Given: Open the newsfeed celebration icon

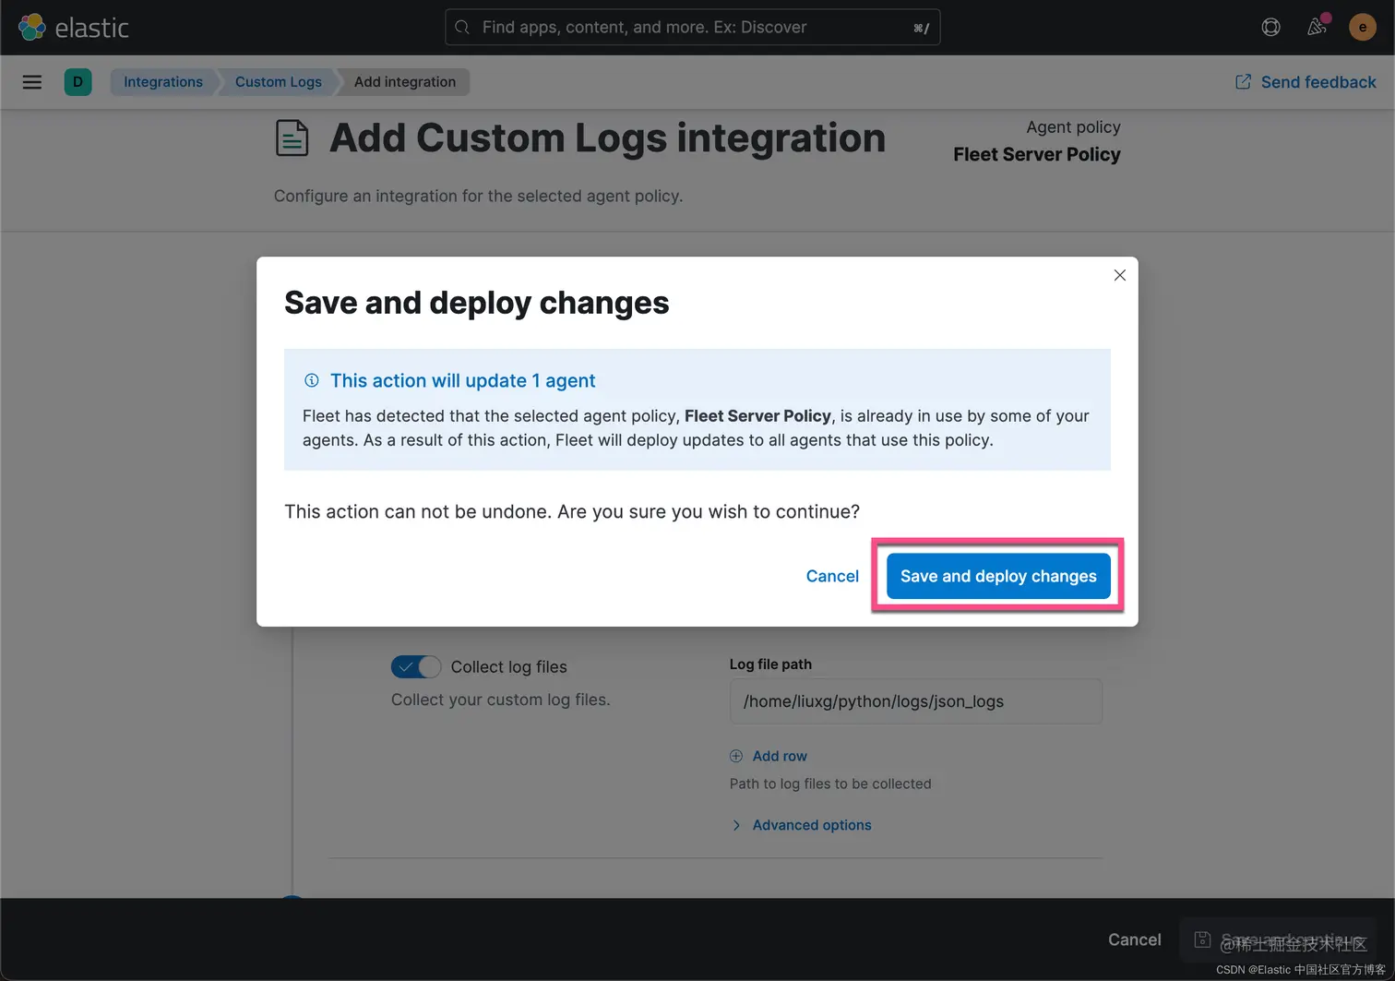Looking at the screenshot, I should click(1317, 27).
